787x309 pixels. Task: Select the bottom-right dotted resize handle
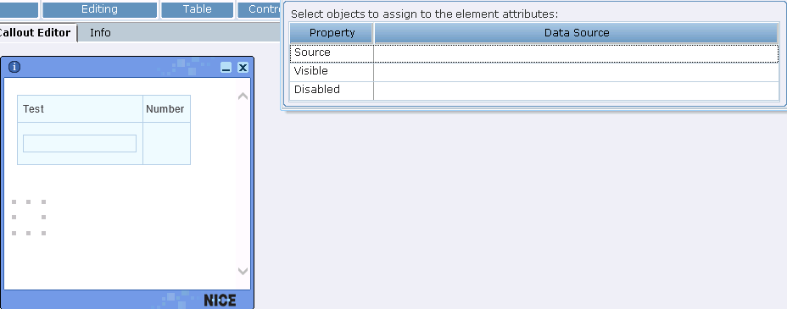coord(43,233)
